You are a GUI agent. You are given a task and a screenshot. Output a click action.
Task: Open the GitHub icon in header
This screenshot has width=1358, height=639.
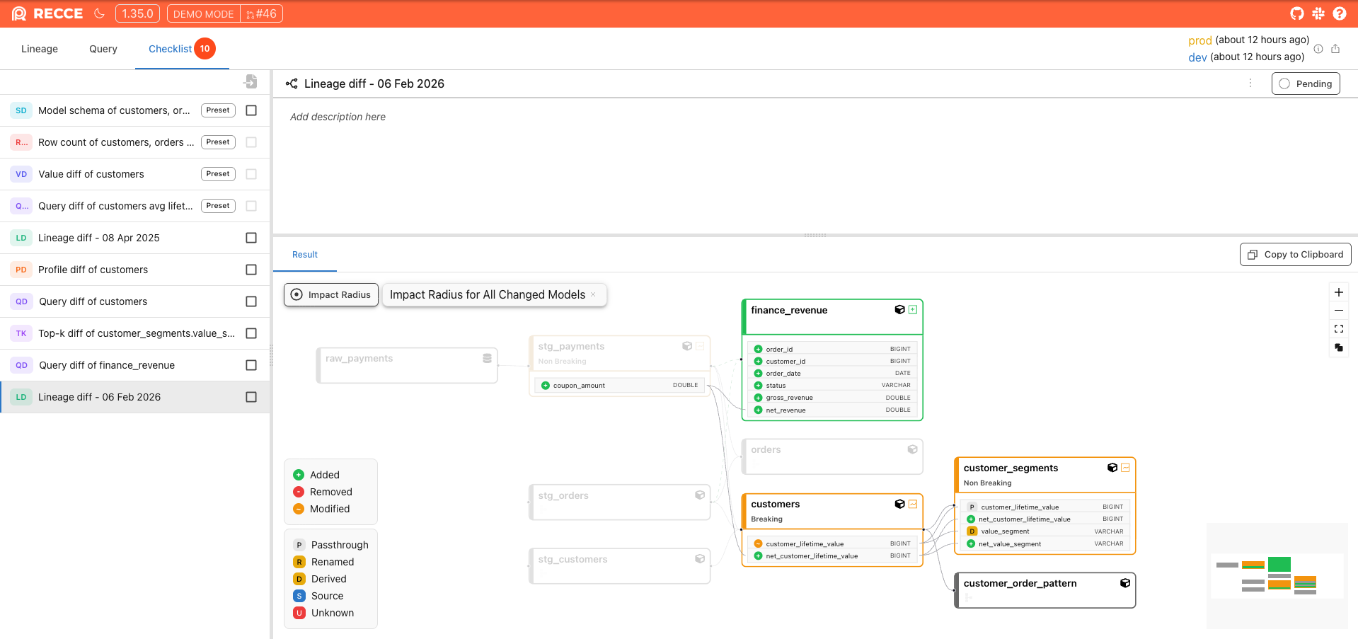(x=1296, y=13)
